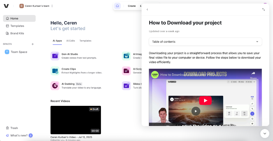The width and height of the screenshot is (273, 141).
Task: Click the AI Script generator icon
Action: click(126, 71)
